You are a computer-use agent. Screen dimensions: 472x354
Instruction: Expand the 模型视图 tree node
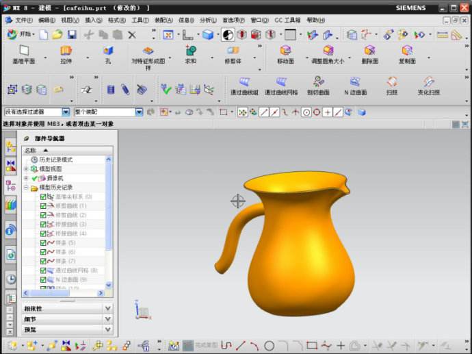tap(26, 168)
